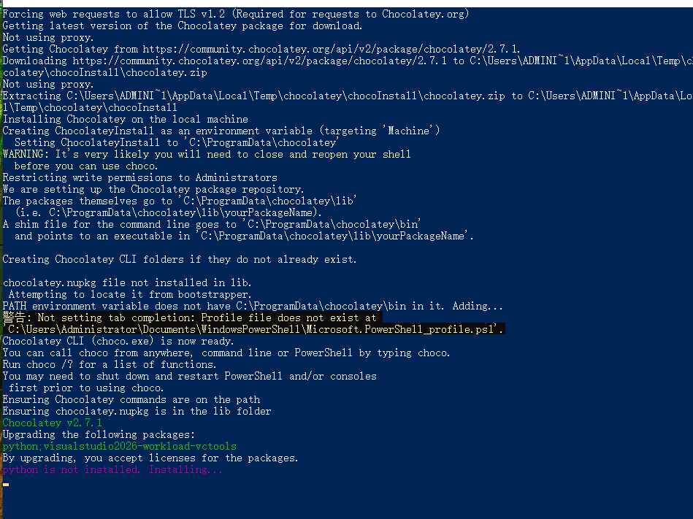Click the "Run choco /?" help hint line

pos(110,364)
